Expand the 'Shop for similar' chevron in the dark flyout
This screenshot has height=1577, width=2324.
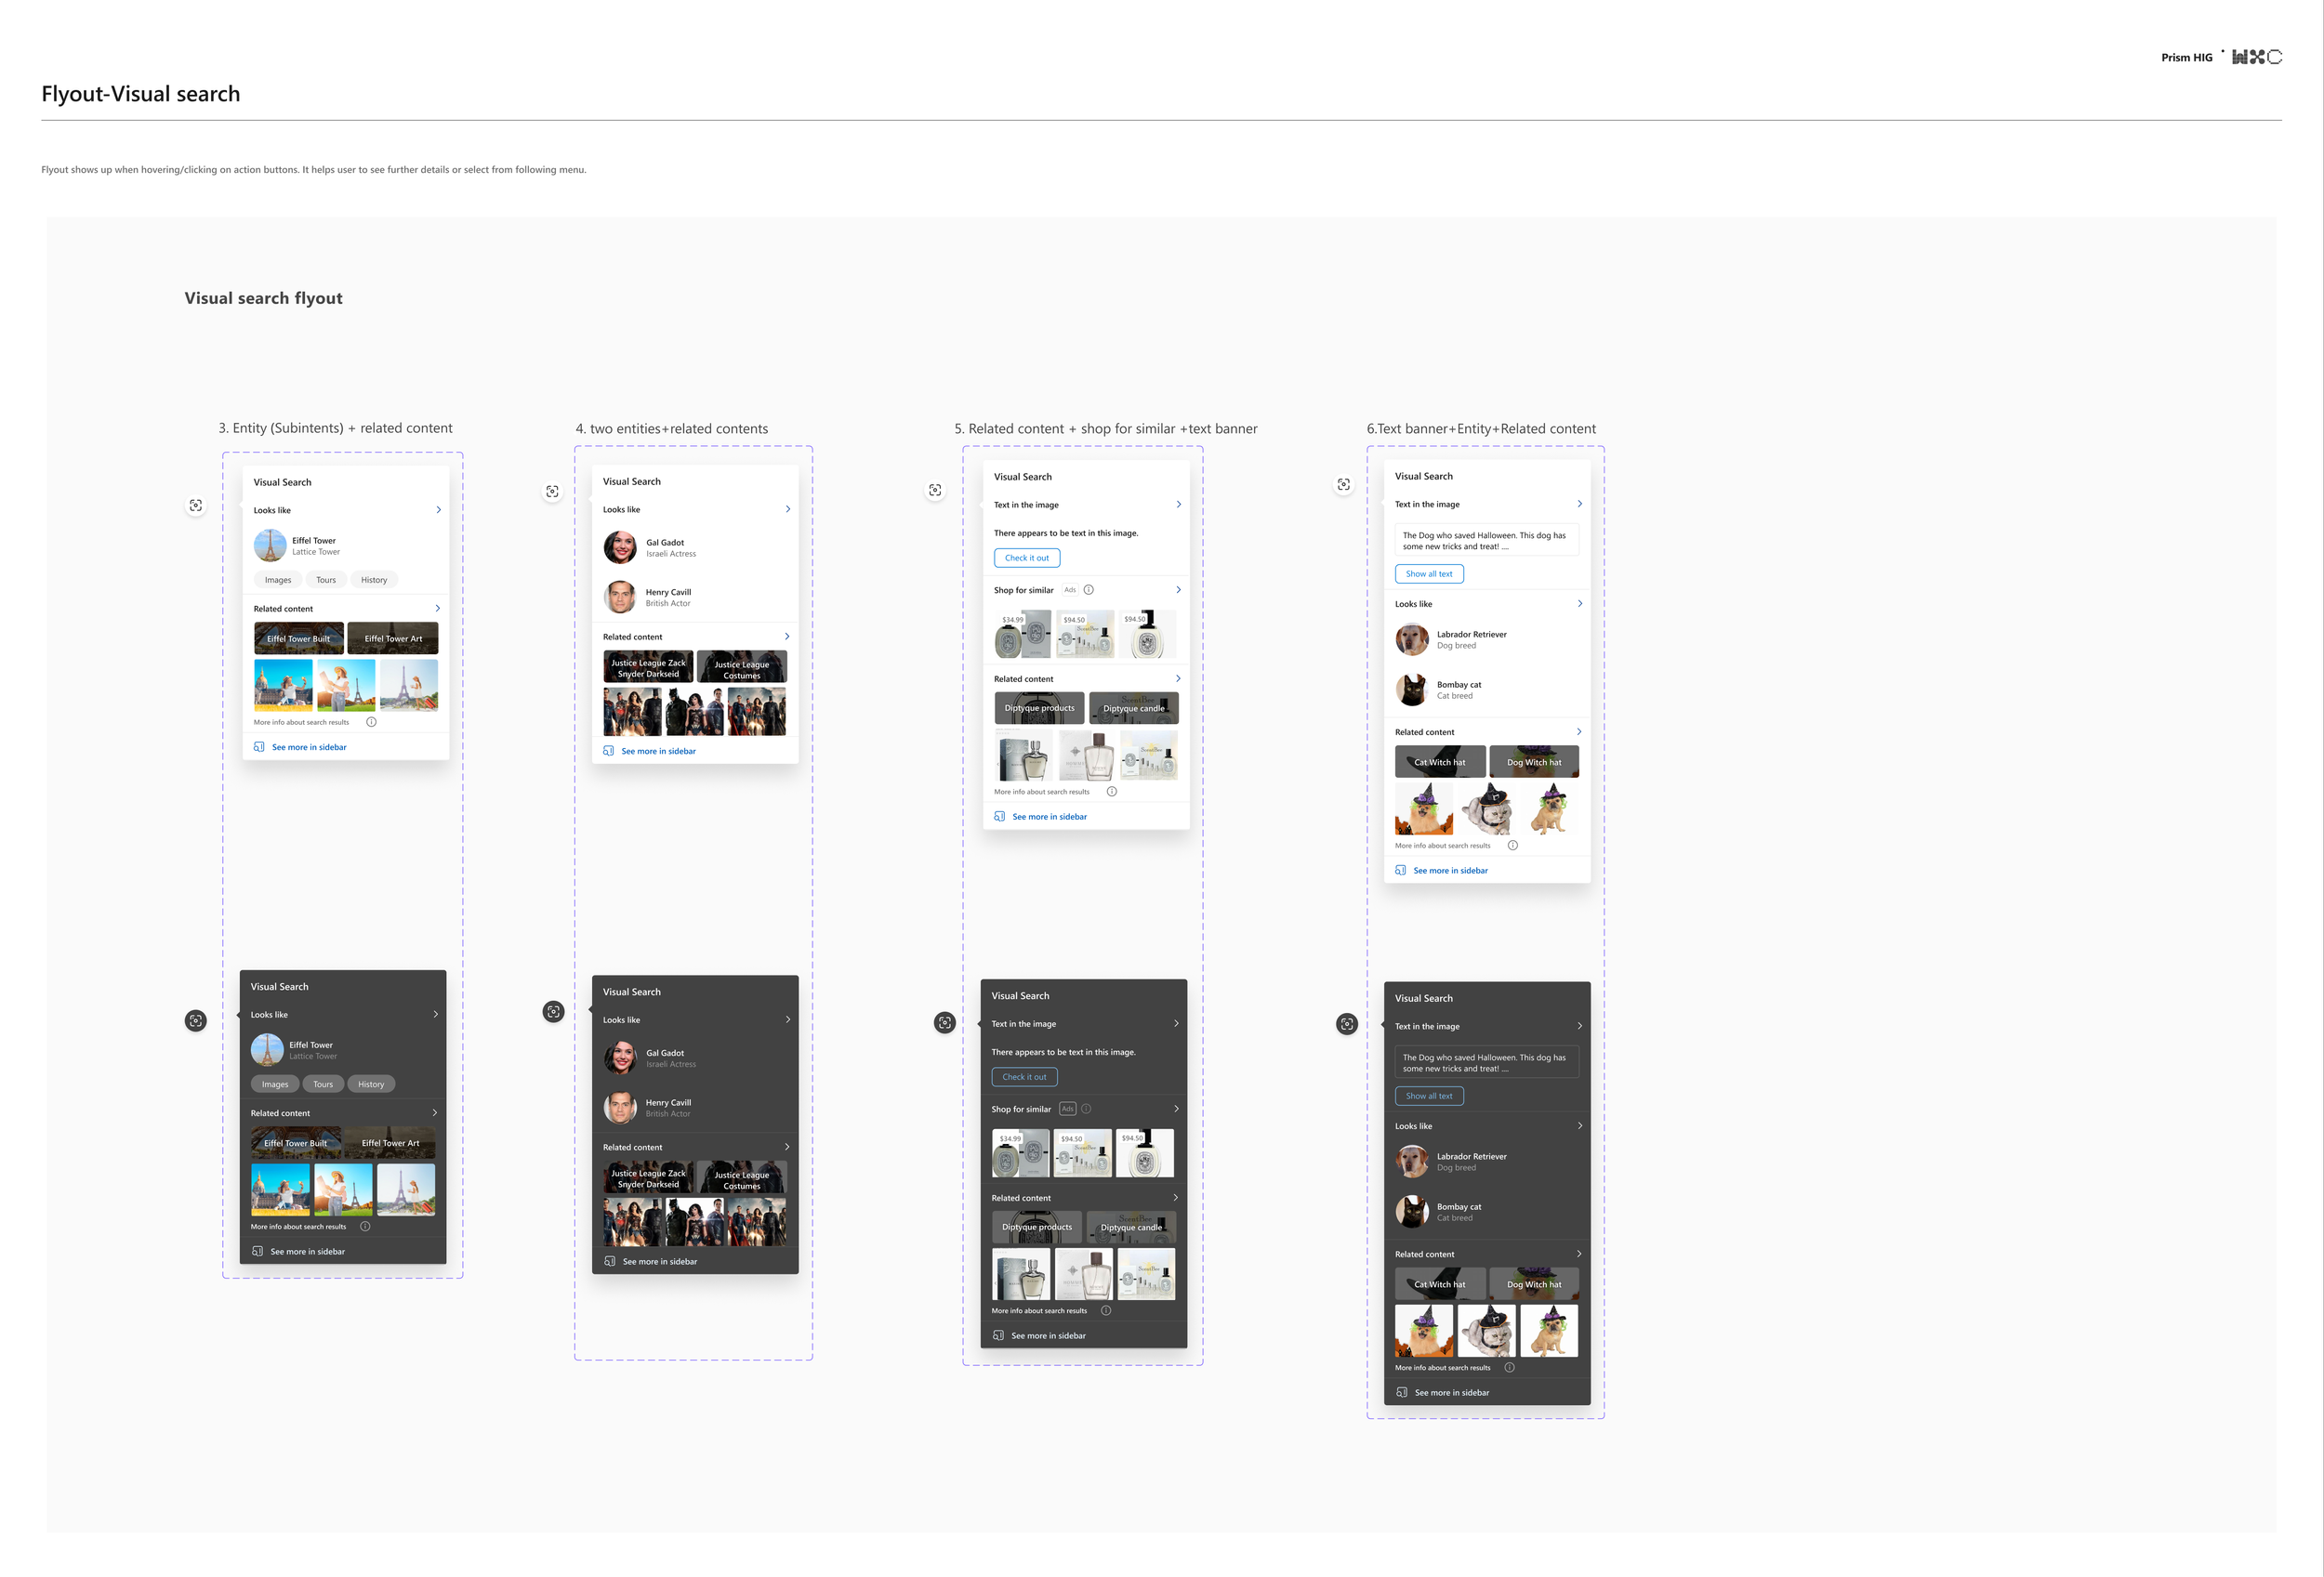tap(1176, 1109)
